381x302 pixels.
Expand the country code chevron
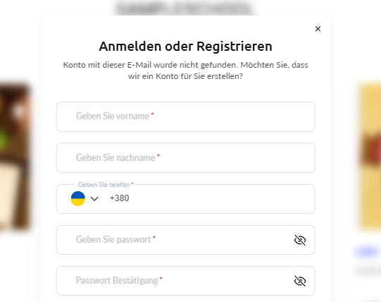click(x=94, y=199)
